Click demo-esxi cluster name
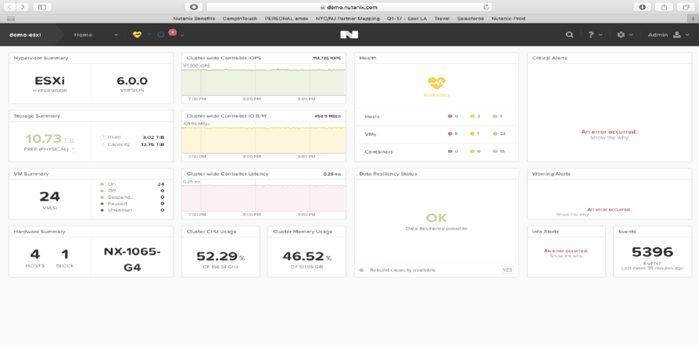Image resolution: width=699 pixels, height=345 pixels. [x=25, y=34]
